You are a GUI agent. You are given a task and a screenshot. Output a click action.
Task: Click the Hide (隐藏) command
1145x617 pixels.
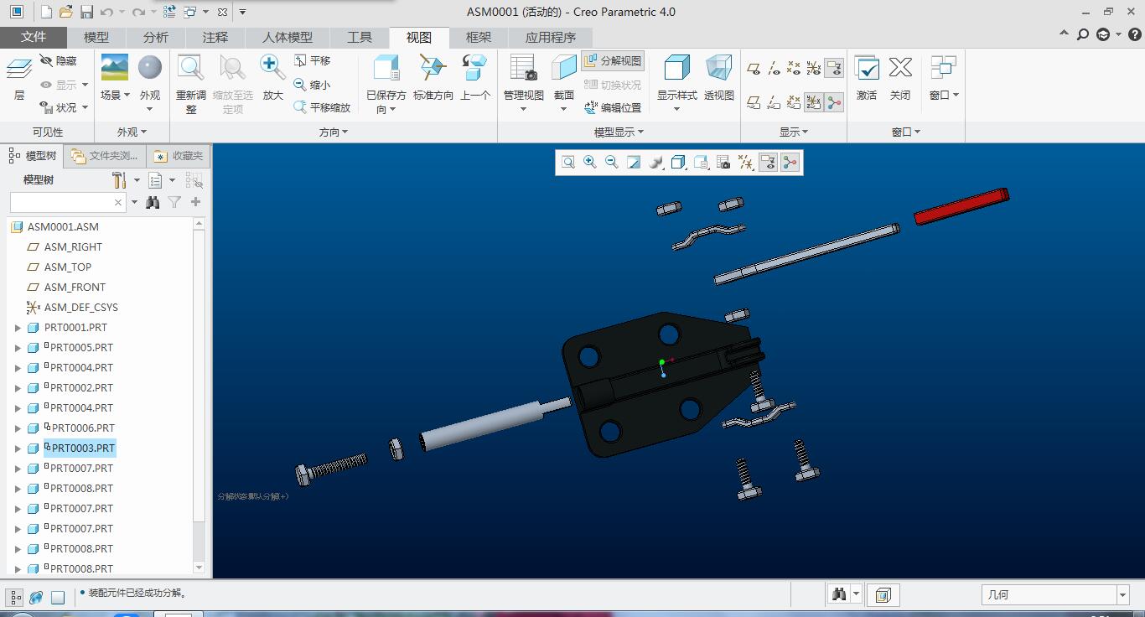(58, 61)
